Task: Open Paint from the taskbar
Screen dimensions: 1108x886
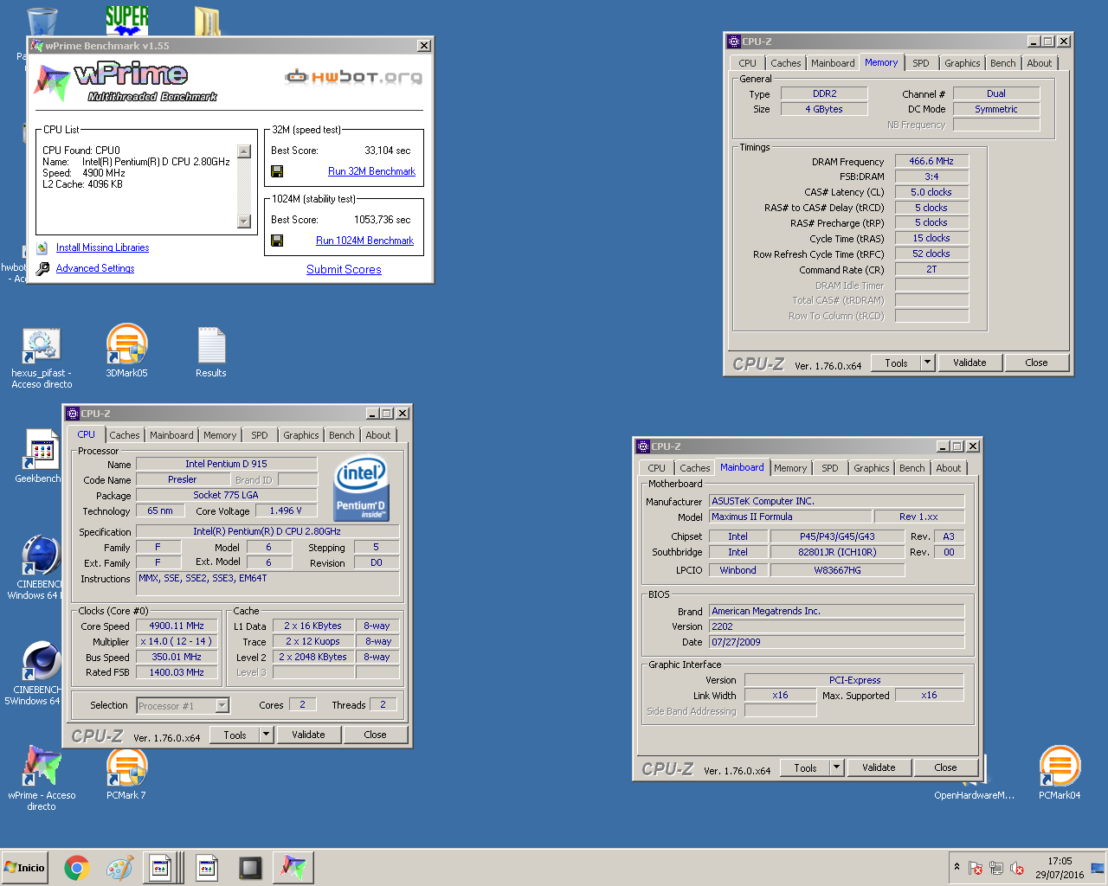Action: 119,868
